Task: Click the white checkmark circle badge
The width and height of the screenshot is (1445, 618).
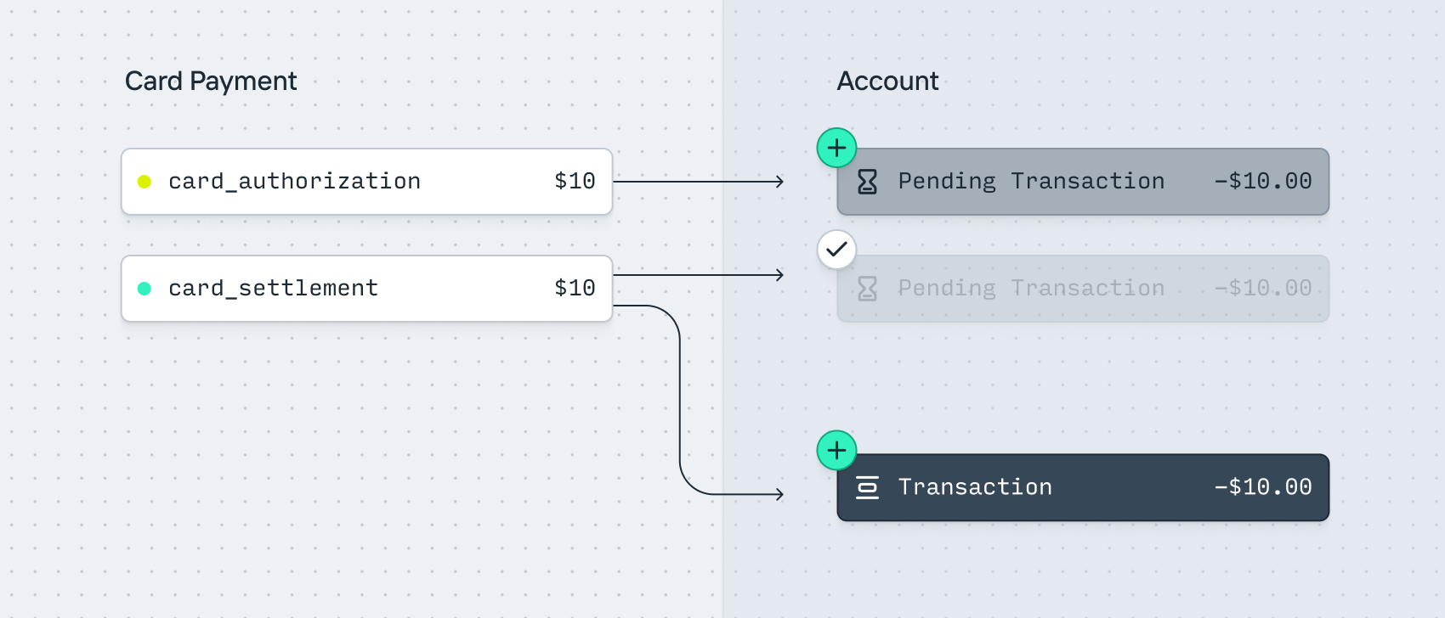Action: 836,250
